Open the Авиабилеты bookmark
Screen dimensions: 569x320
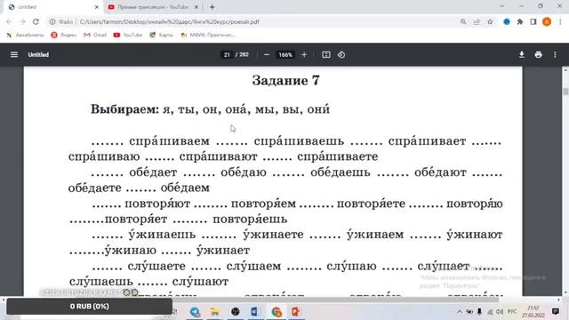coord(25,35)
